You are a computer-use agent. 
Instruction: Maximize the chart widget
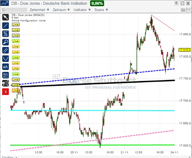[x=182, y=3]
